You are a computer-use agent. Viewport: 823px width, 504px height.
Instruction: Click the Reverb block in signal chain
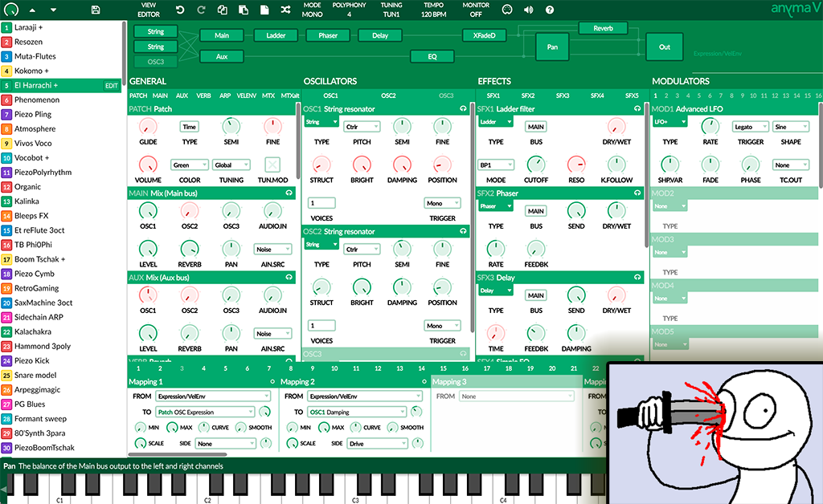tap(603, 28)
